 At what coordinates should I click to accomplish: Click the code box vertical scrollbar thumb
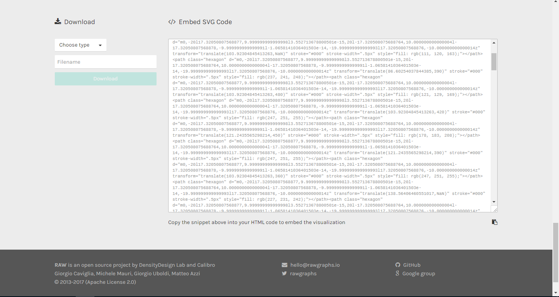tap(494, 62)
